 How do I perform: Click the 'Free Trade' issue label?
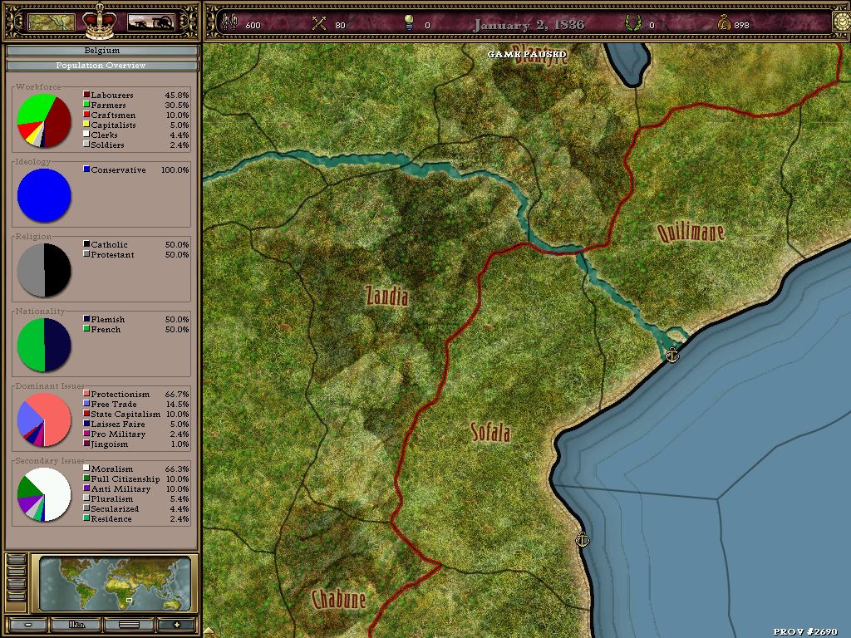click(114, 405)
